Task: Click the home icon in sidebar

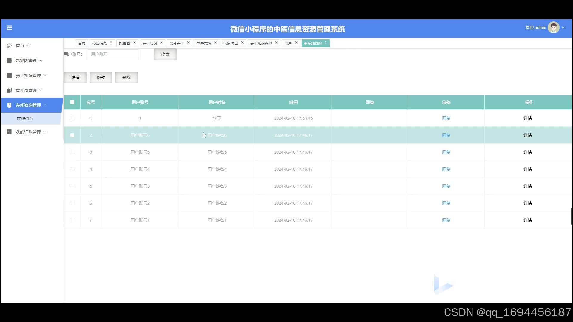Action: (9, 46)
